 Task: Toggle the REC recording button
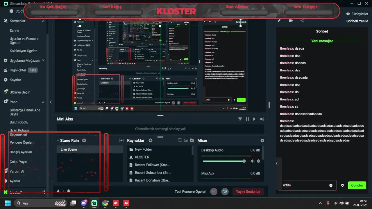pyautogui.click(x=214, y=192)
